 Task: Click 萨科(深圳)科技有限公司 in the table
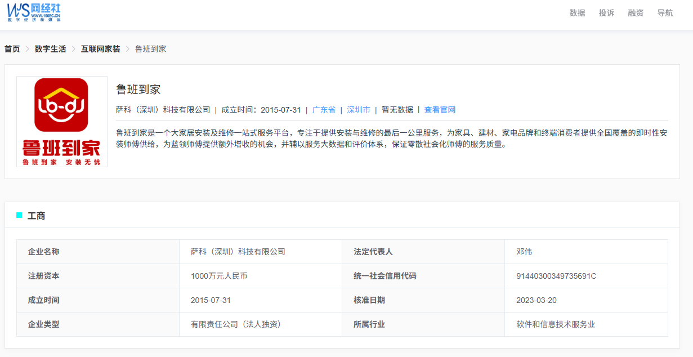(x=261, y=252)
